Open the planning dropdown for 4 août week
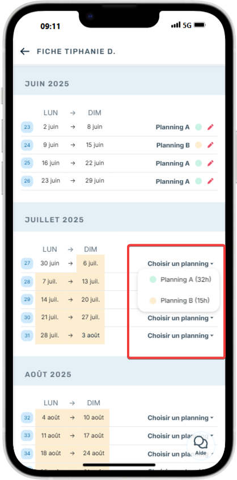237x480 pixels. click(180, 418)
